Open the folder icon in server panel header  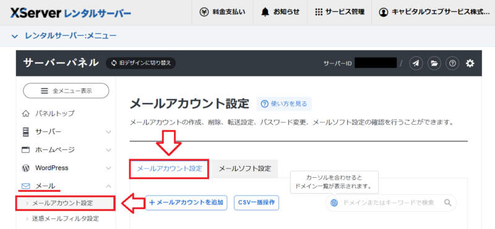click(x=434, y=64)
